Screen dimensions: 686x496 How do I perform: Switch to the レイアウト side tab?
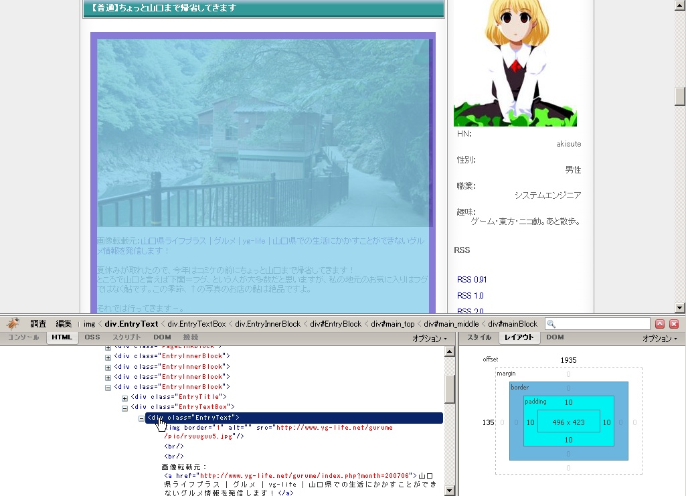(x=519, y=337)
